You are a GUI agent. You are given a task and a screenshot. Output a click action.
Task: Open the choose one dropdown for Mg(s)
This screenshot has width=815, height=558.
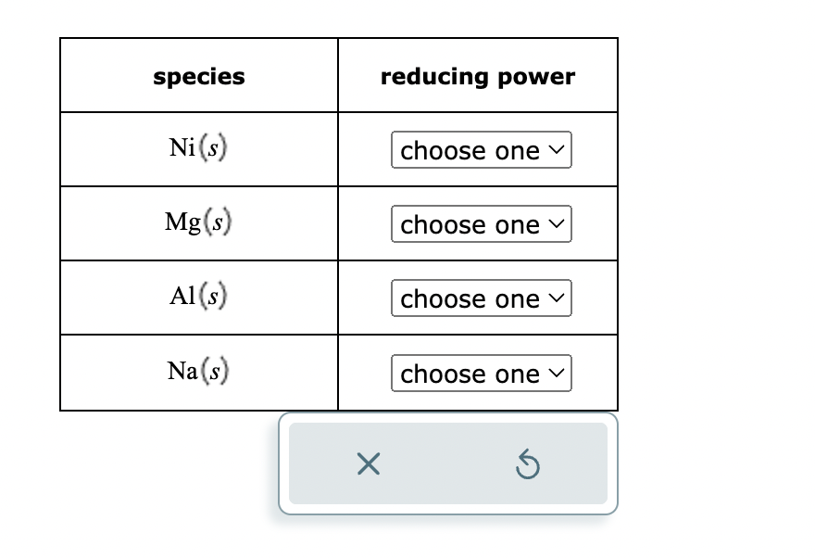point(481,224)
